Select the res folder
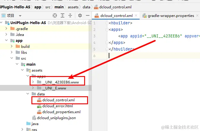This screenshot has width=200, height=131. coord(32,129)
